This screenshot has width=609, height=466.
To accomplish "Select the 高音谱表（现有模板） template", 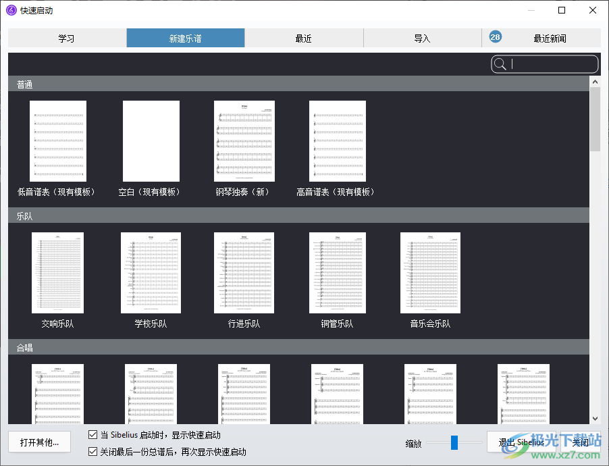I will [x=337, y=140].
